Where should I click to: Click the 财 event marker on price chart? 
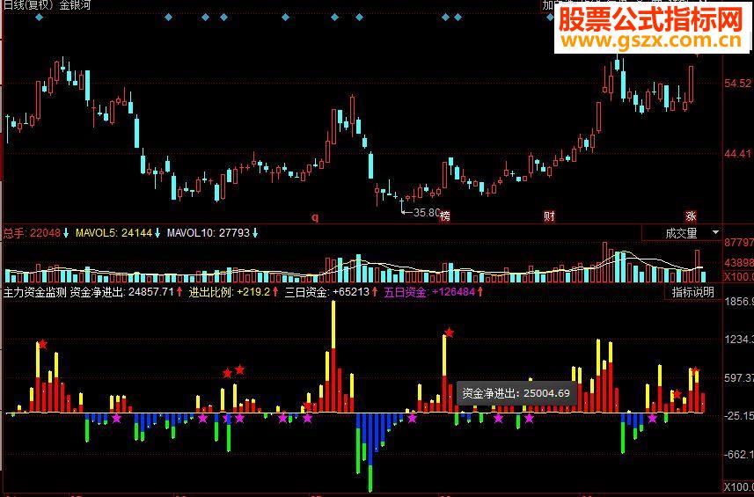click(549, 216)
